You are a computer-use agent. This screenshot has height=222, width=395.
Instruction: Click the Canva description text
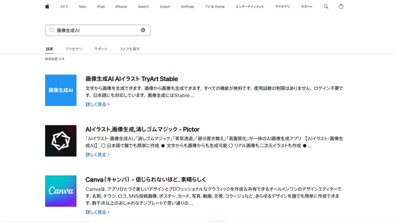(213, 196)
